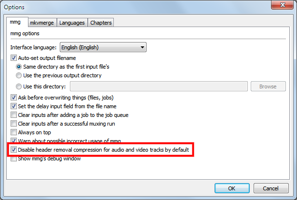The width and height of the screenshot is (297, 200).
Task: Enable Clear inputs after successful muxing run
Action: [x=13, y=124]
